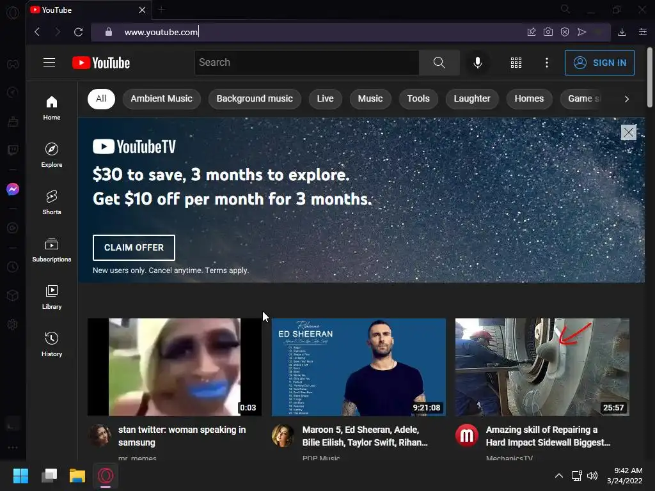The image size is (655, 491).
Task: Select the All filter chip
Action: pyautogui.click(x=101, y=99)
